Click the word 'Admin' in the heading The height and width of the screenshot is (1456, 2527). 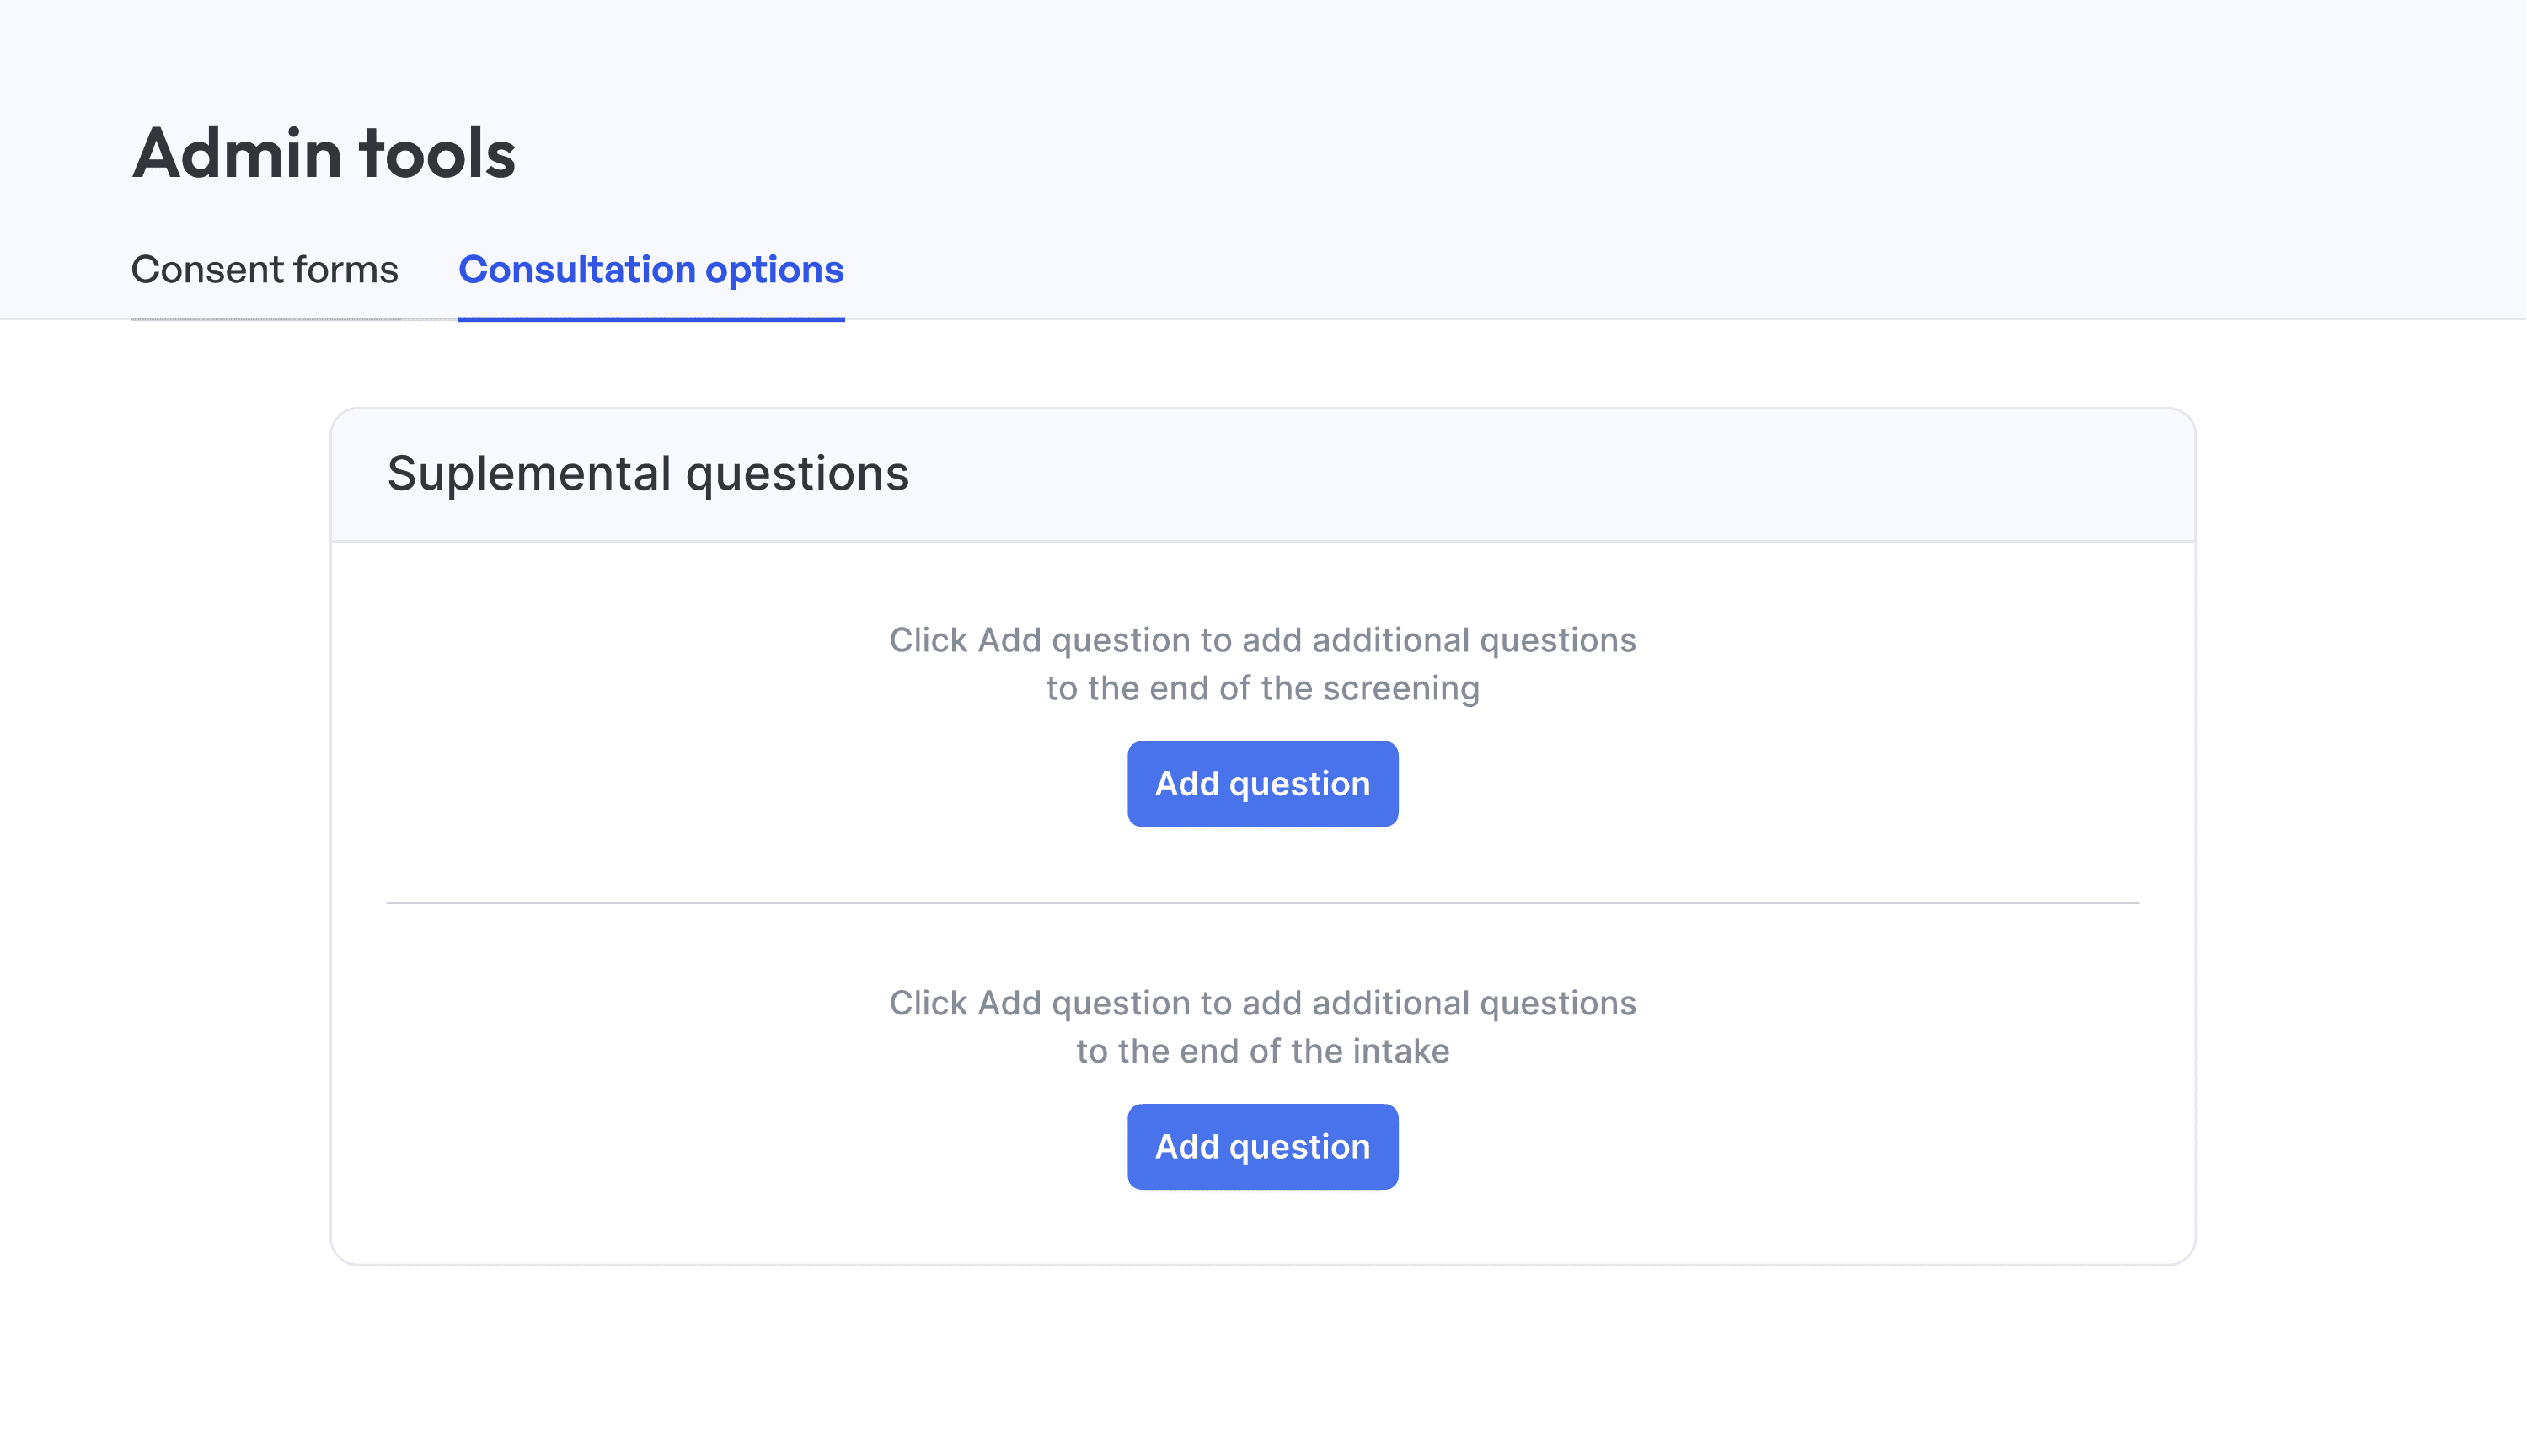tap(237, 154)
